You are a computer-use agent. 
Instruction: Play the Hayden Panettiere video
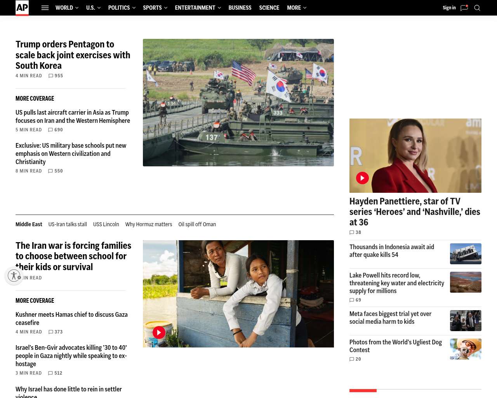[x=362, y=178]
